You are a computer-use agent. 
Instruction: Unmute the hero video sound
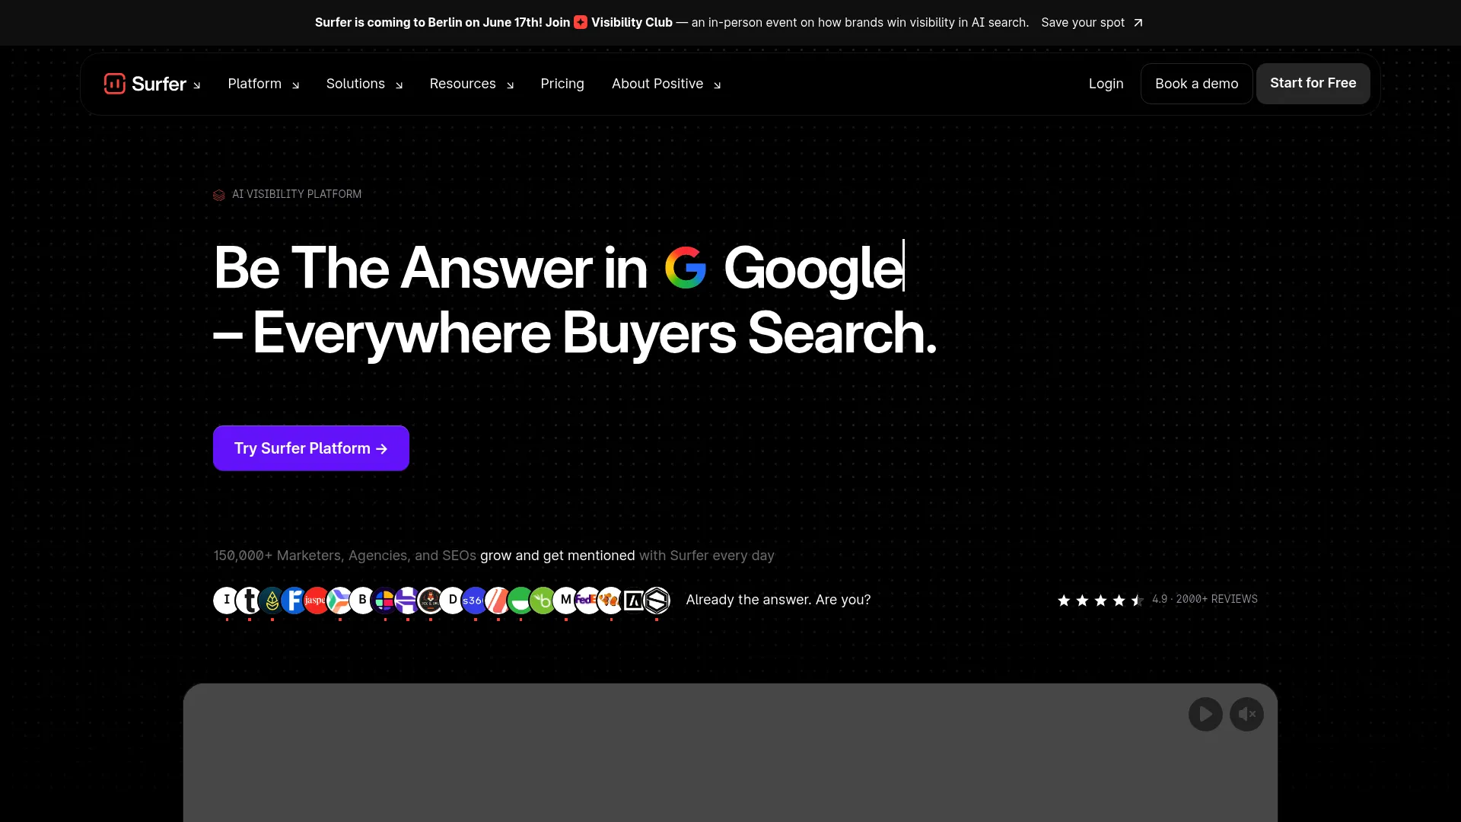1246,714
